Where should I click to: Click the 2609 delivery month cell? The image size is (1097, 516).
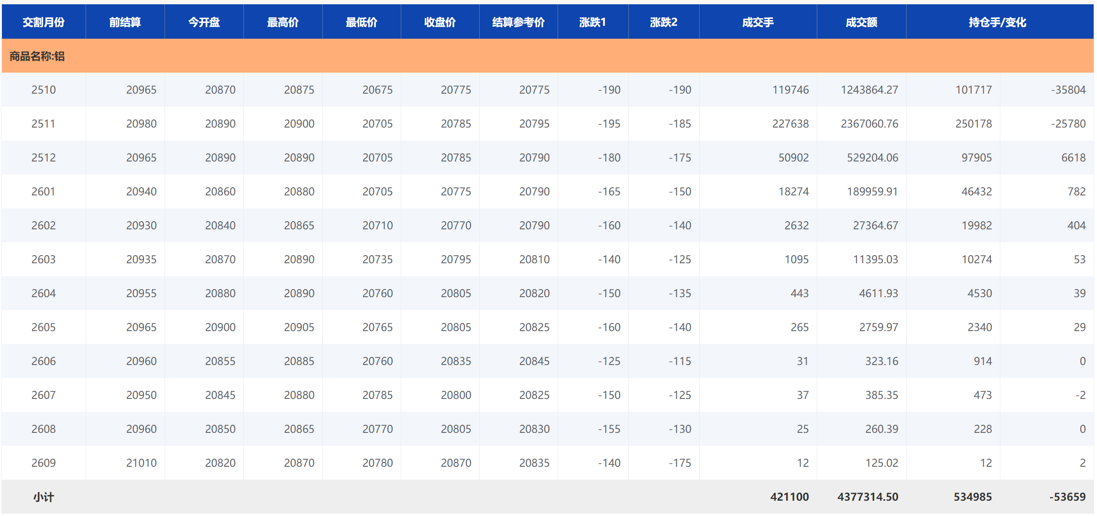[44, 463]
